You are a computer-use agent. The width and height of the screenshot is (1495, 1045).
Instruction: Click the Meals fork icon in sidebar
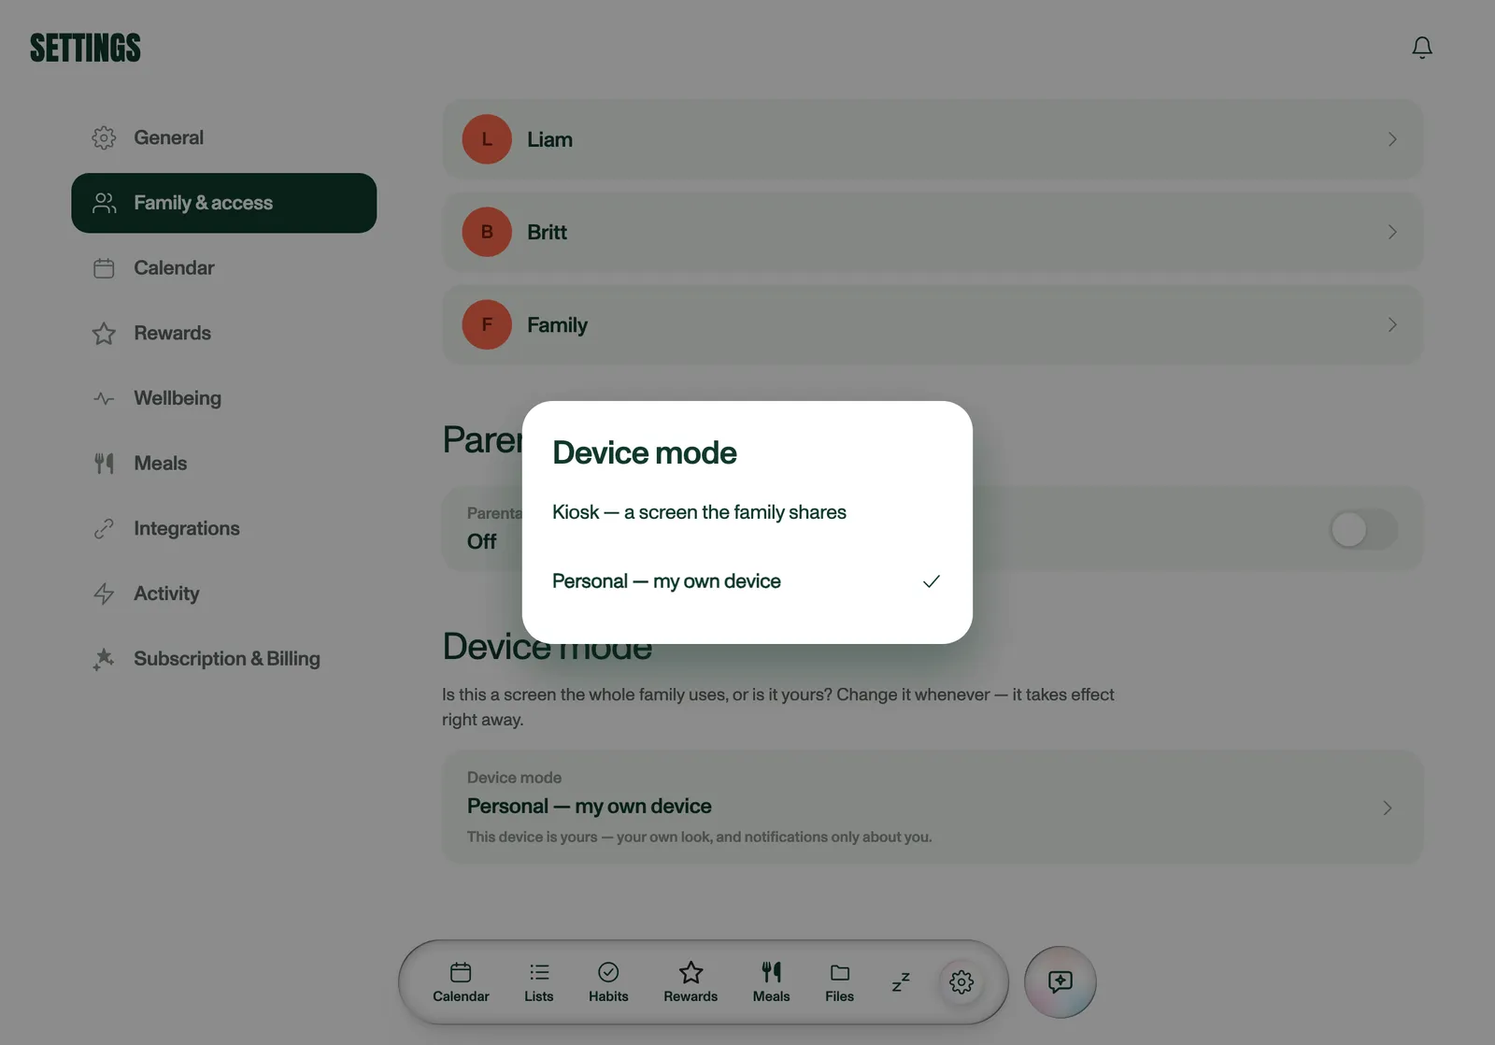pyautogui.click(x=104, y=464)
